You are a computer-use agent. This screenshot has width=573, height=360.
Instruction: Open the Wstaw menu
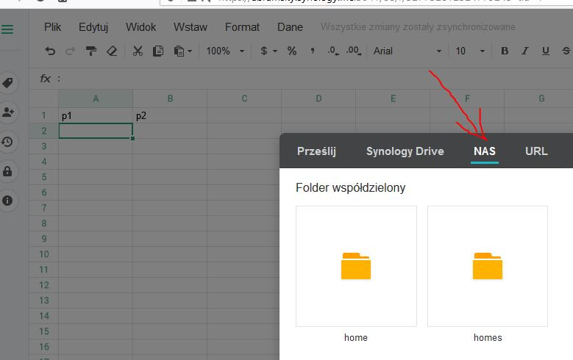190,27
